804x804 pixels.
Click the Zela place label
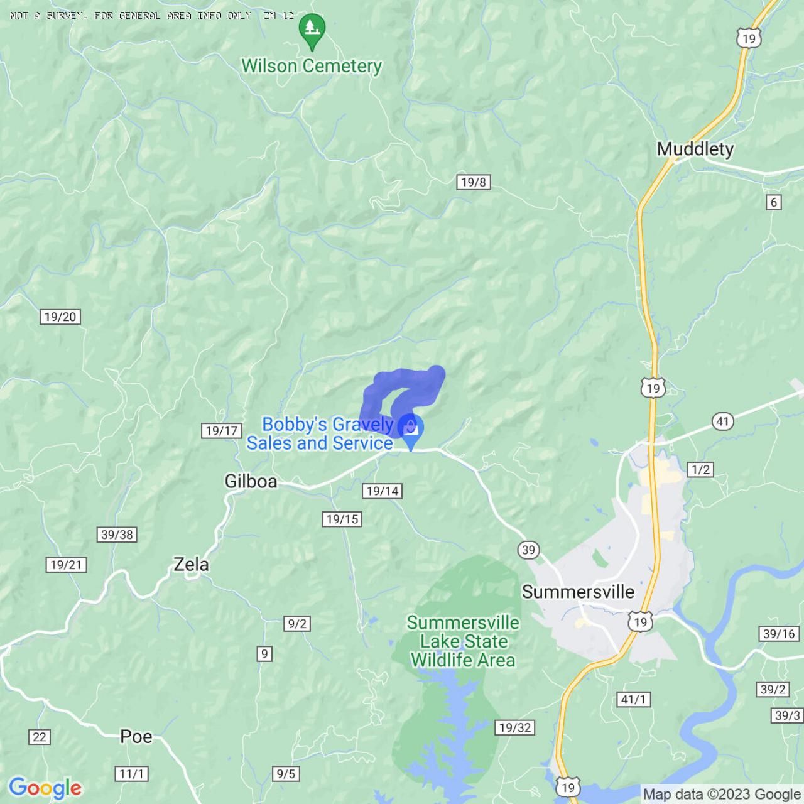pyautogui.click(x=191, y=564)
